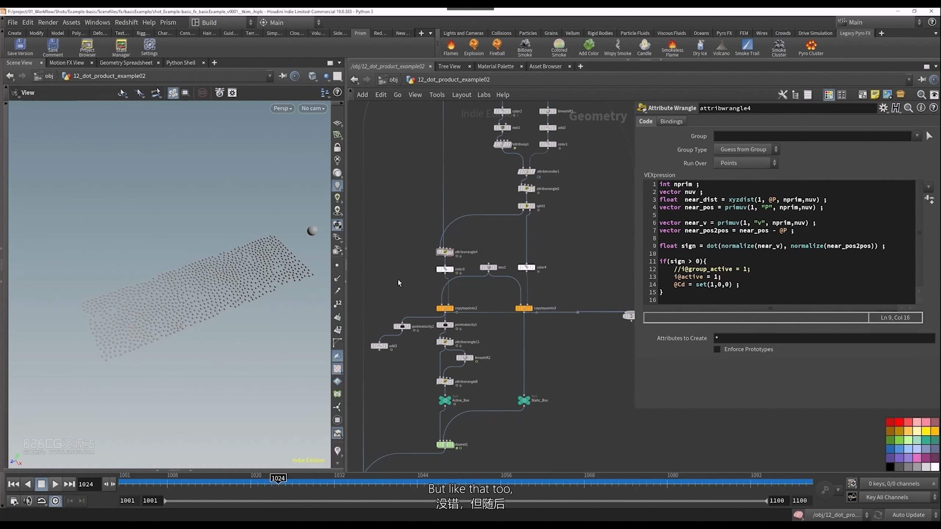The height and width of the screenshot is (529, 941).
Task: Toggle the pin on network editor pane
Action: (x=922, y=80)
